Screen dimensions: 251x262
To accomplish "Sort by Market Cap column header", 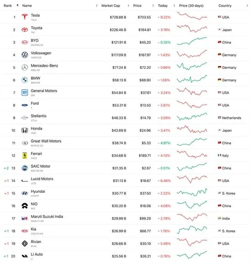I will point(110,5).
